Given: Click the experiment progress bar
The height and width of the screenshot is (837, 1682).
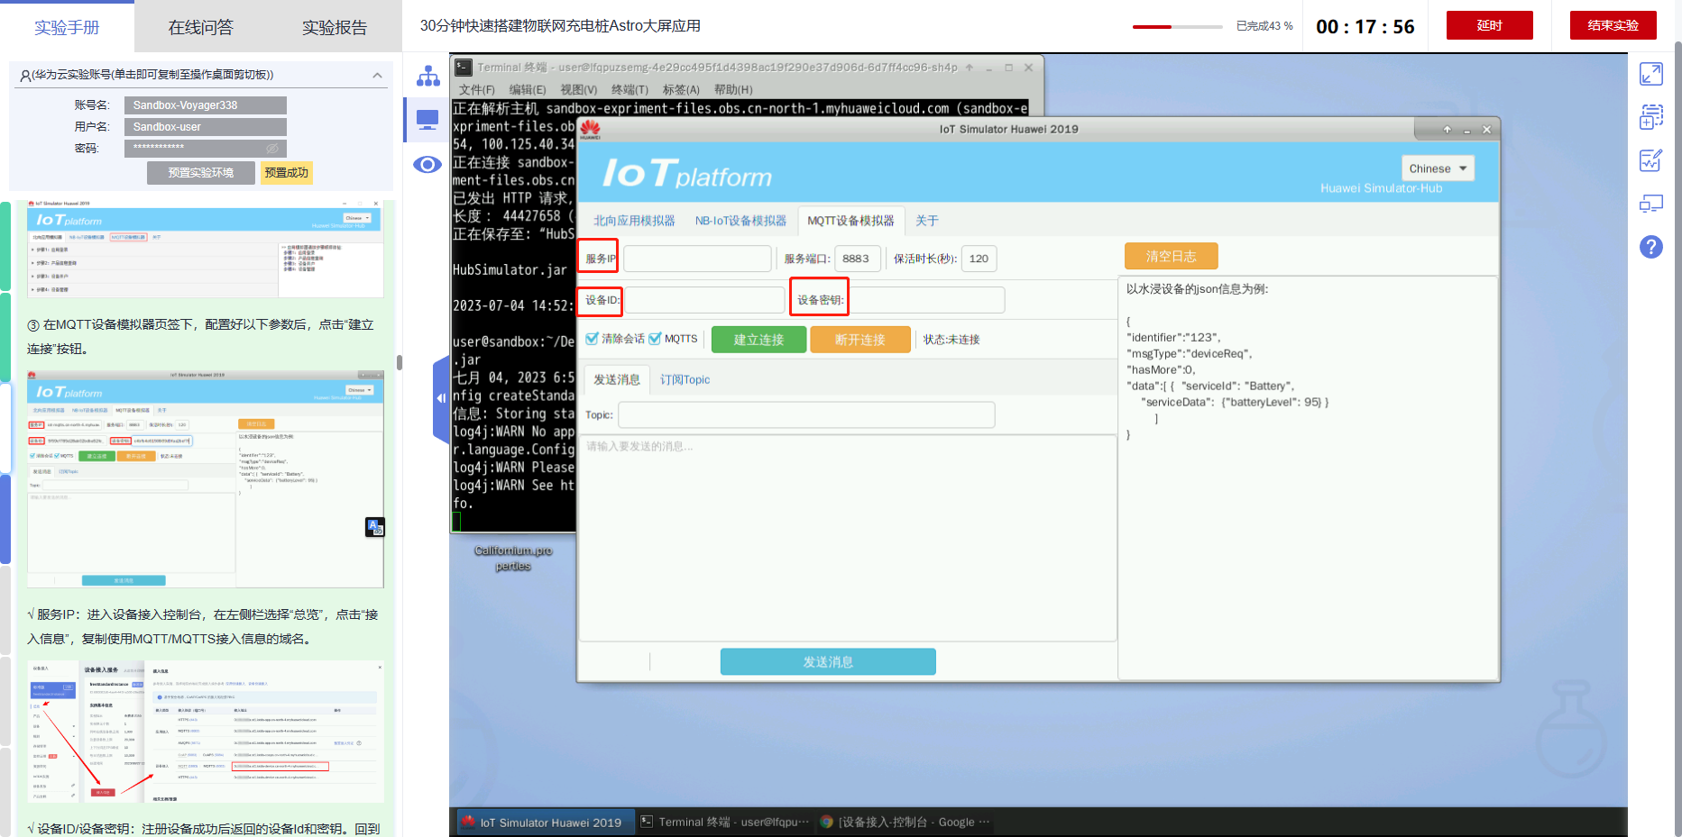Looking at the screenshot, I should [1178, 27].
